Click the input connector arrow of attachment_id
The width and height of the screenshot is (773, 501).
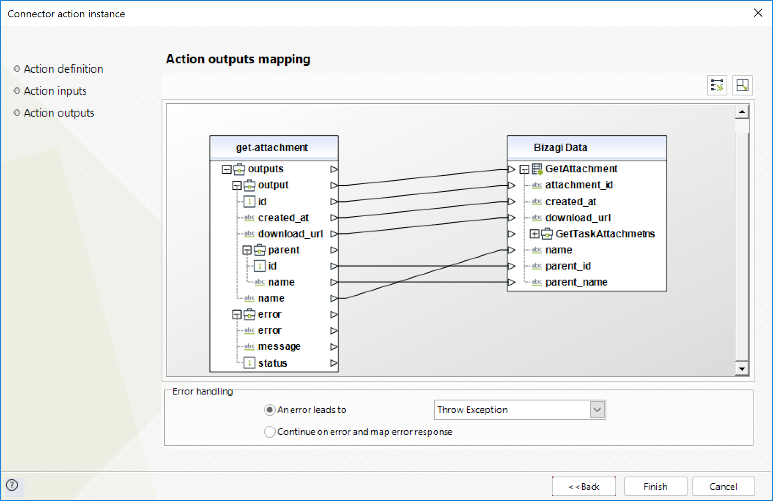tap(512, 185)
